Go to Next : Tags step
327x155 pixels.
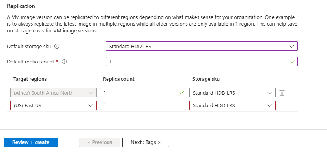146,142
